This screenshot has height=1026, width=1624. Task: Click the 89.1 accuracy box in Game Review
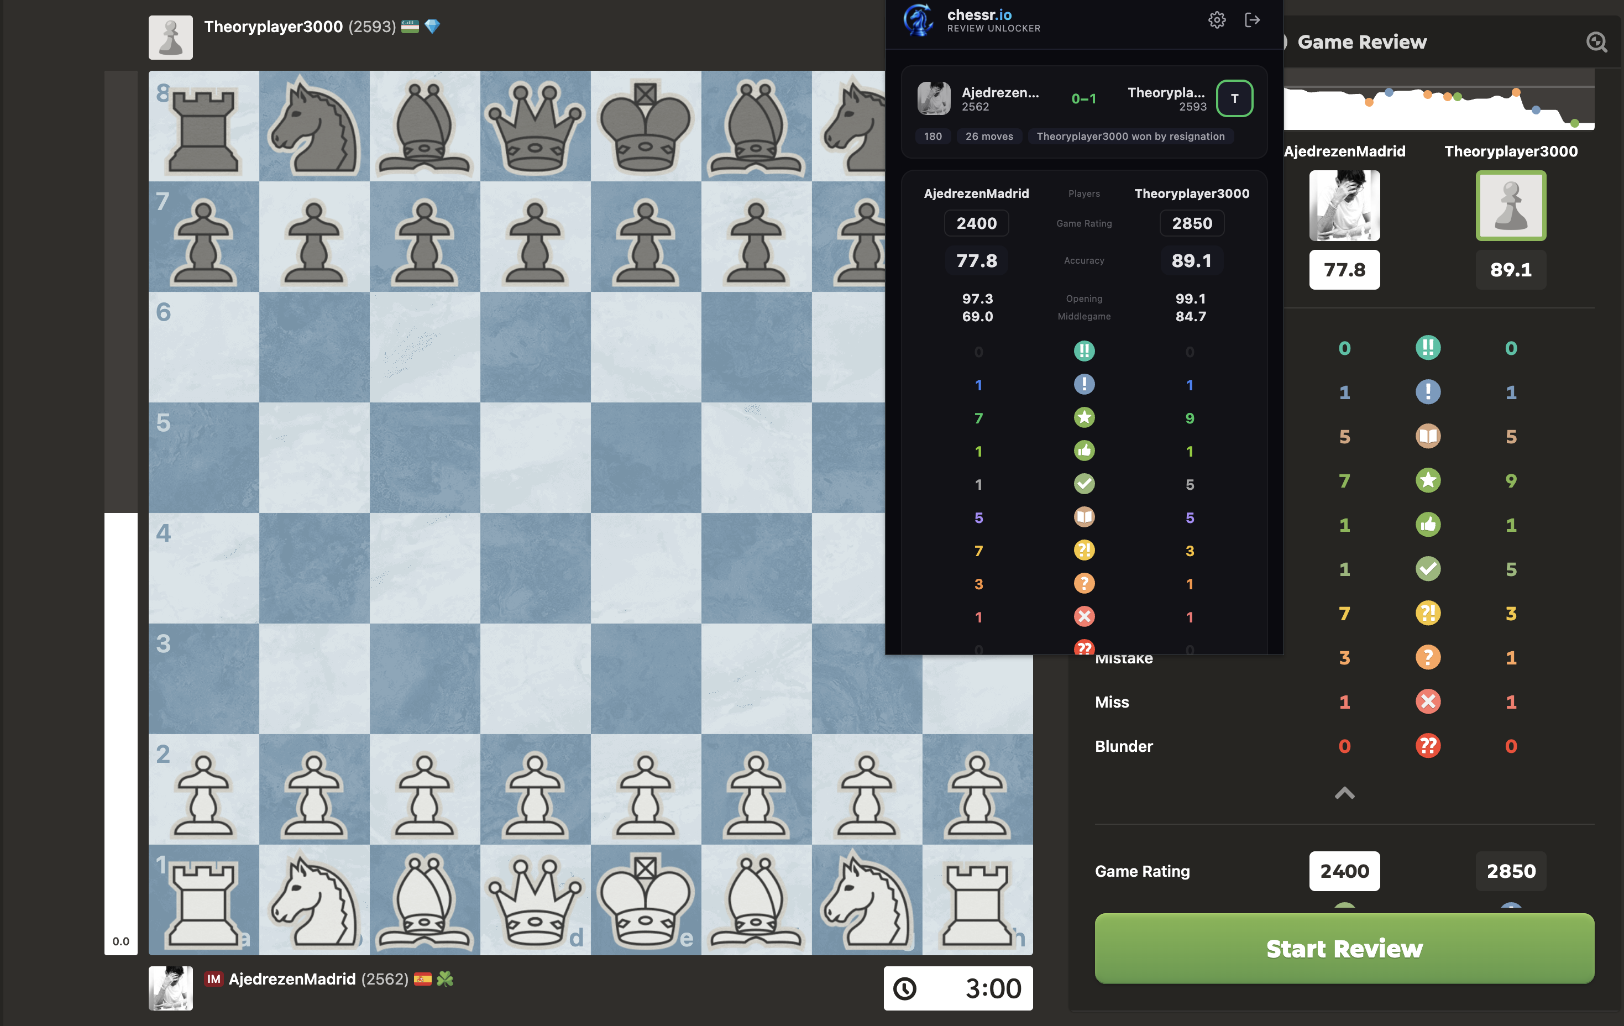[x=1511, y=270]
